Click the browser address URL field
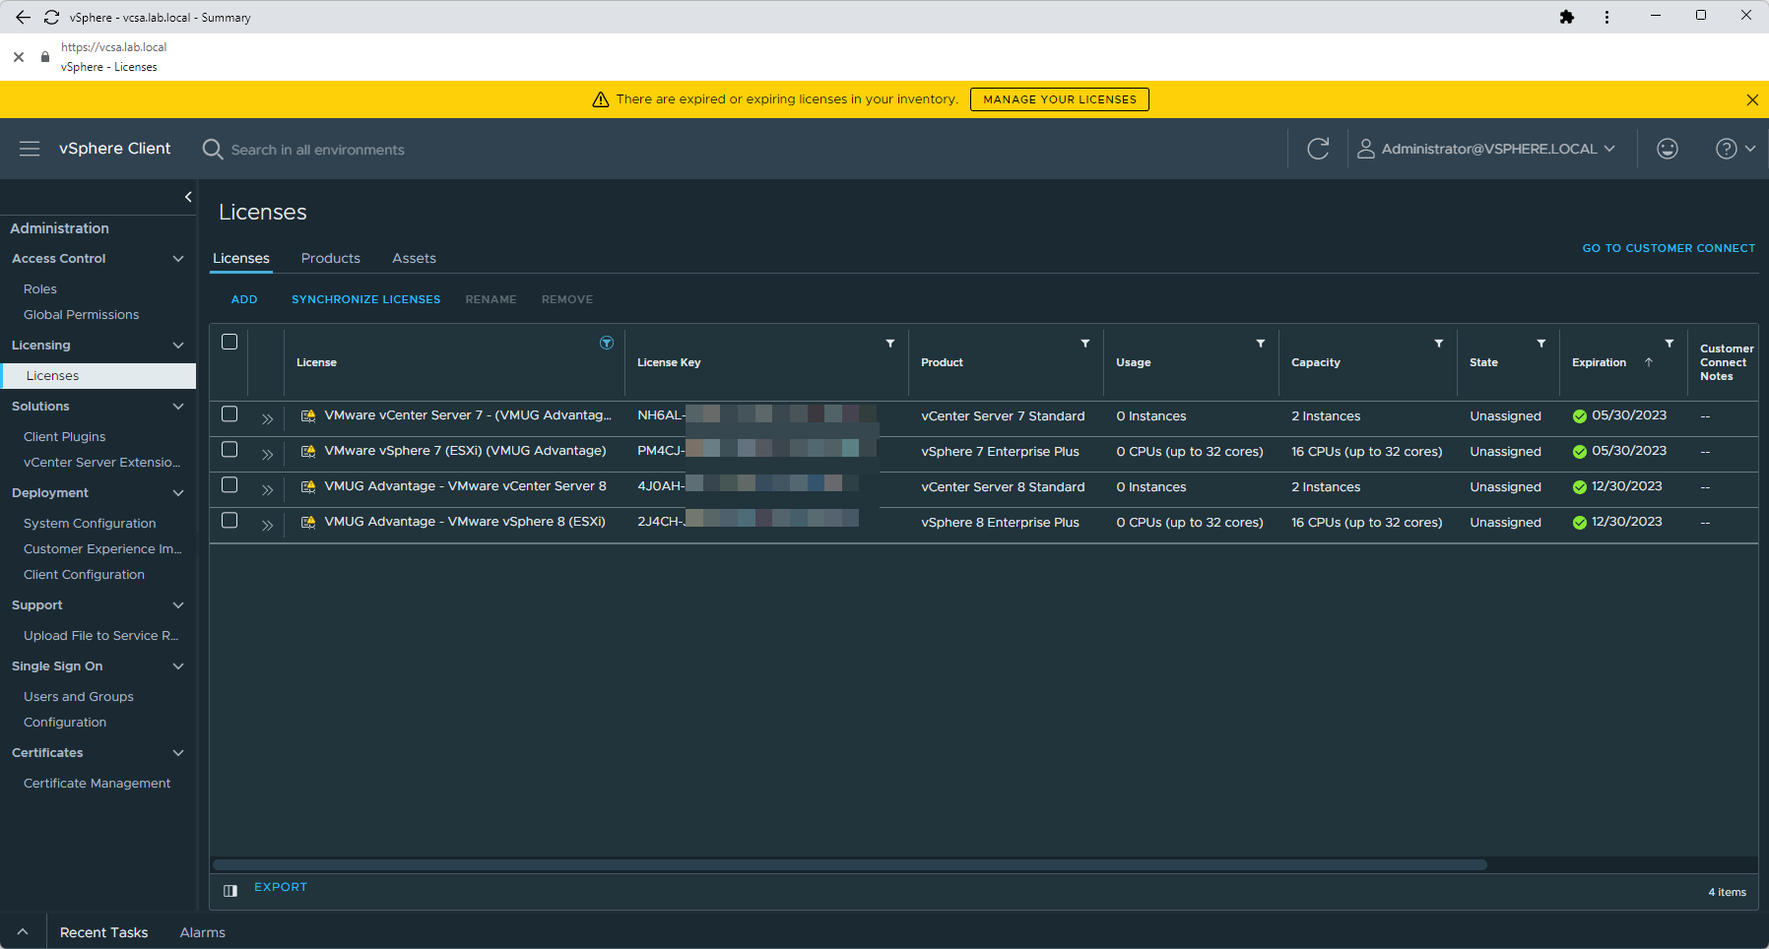 point(114,47)
